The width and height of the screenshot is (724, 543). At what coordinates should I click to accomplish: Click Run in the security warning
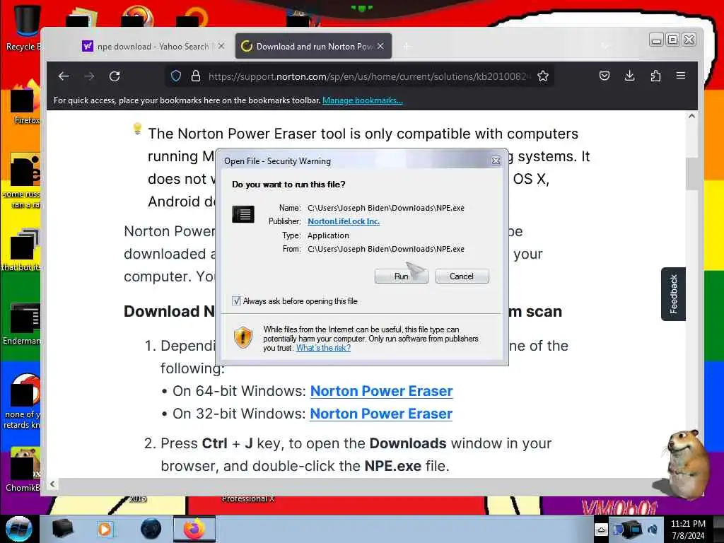pyautogui.click(x=402, y=276)
